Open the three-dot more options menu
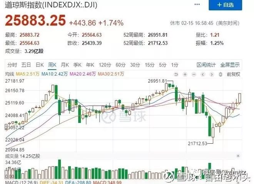This screenshot has height=184, width=254. 197,4
